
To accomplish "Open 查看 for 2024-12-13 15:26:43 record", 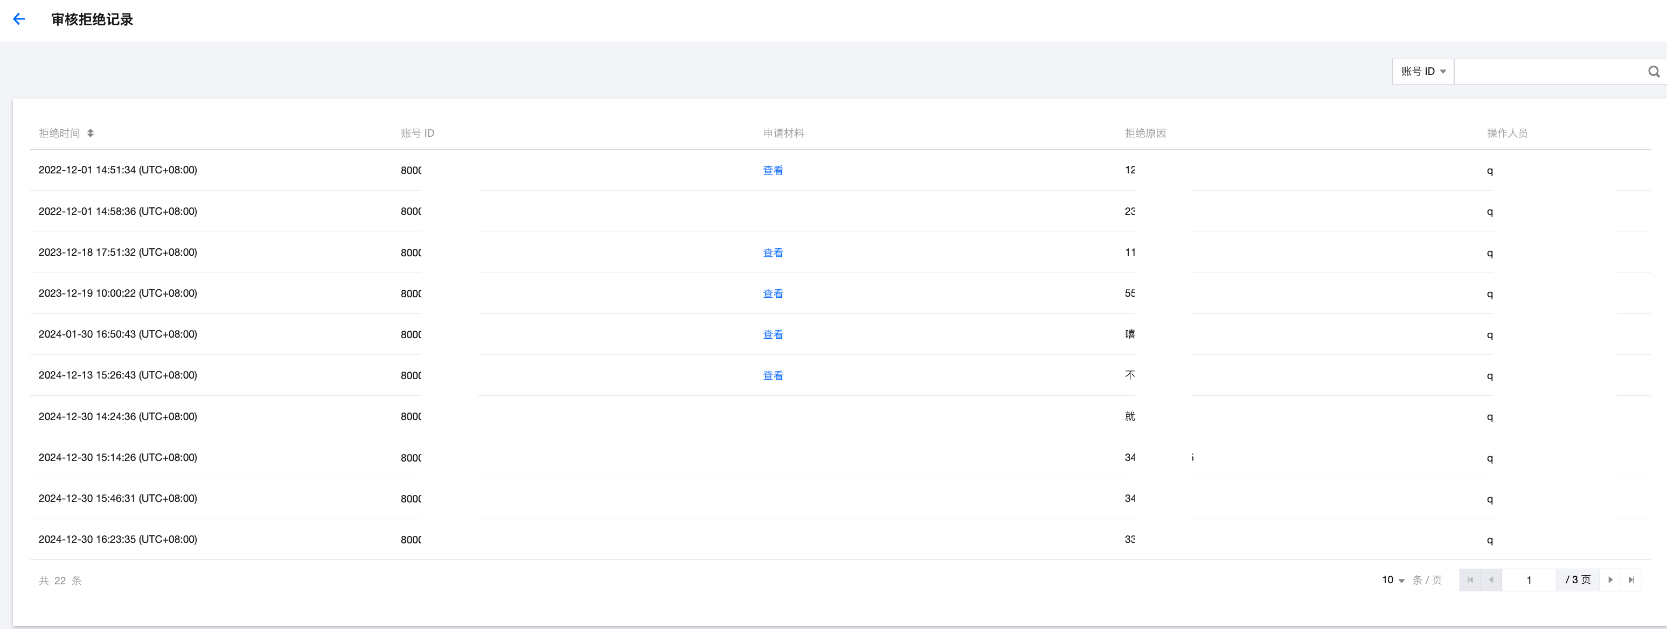I will pos(773,375).
